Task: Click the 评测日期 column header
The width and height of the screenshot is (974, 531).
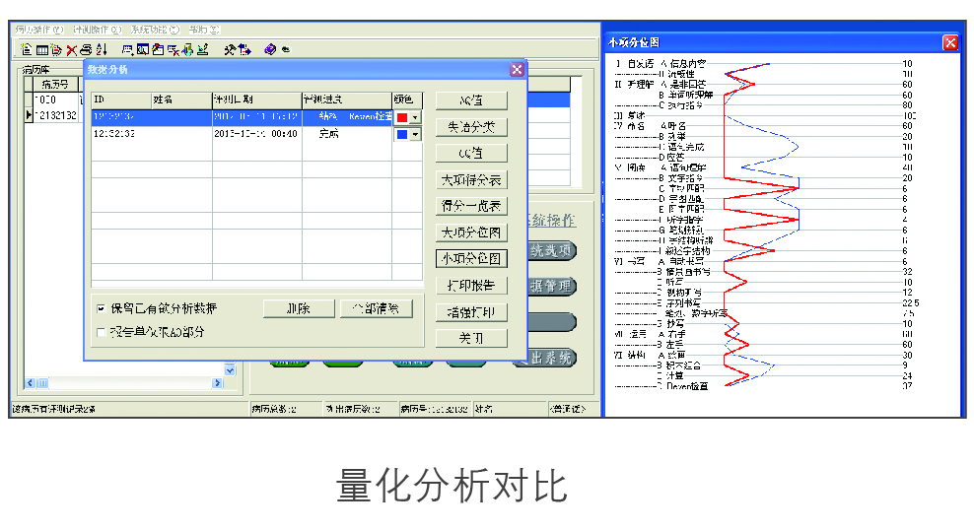Action: click(x=257, y=100)
